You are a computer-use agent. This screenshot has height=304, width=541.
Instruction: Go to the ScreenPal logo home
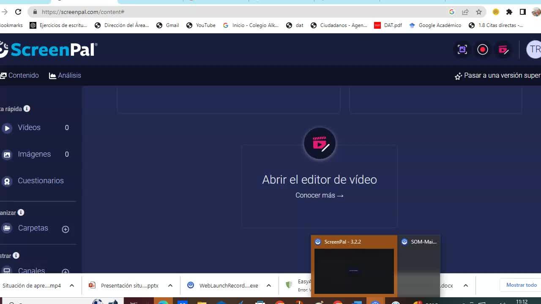[x=48, y=49]
